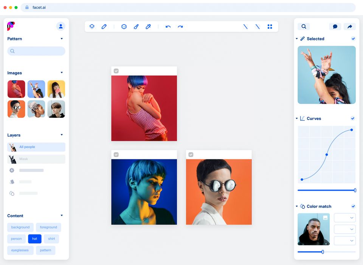The width and height of the screenshot is (363, 265).
Task: Select the 3D cube tool
Action: point(124,26)
